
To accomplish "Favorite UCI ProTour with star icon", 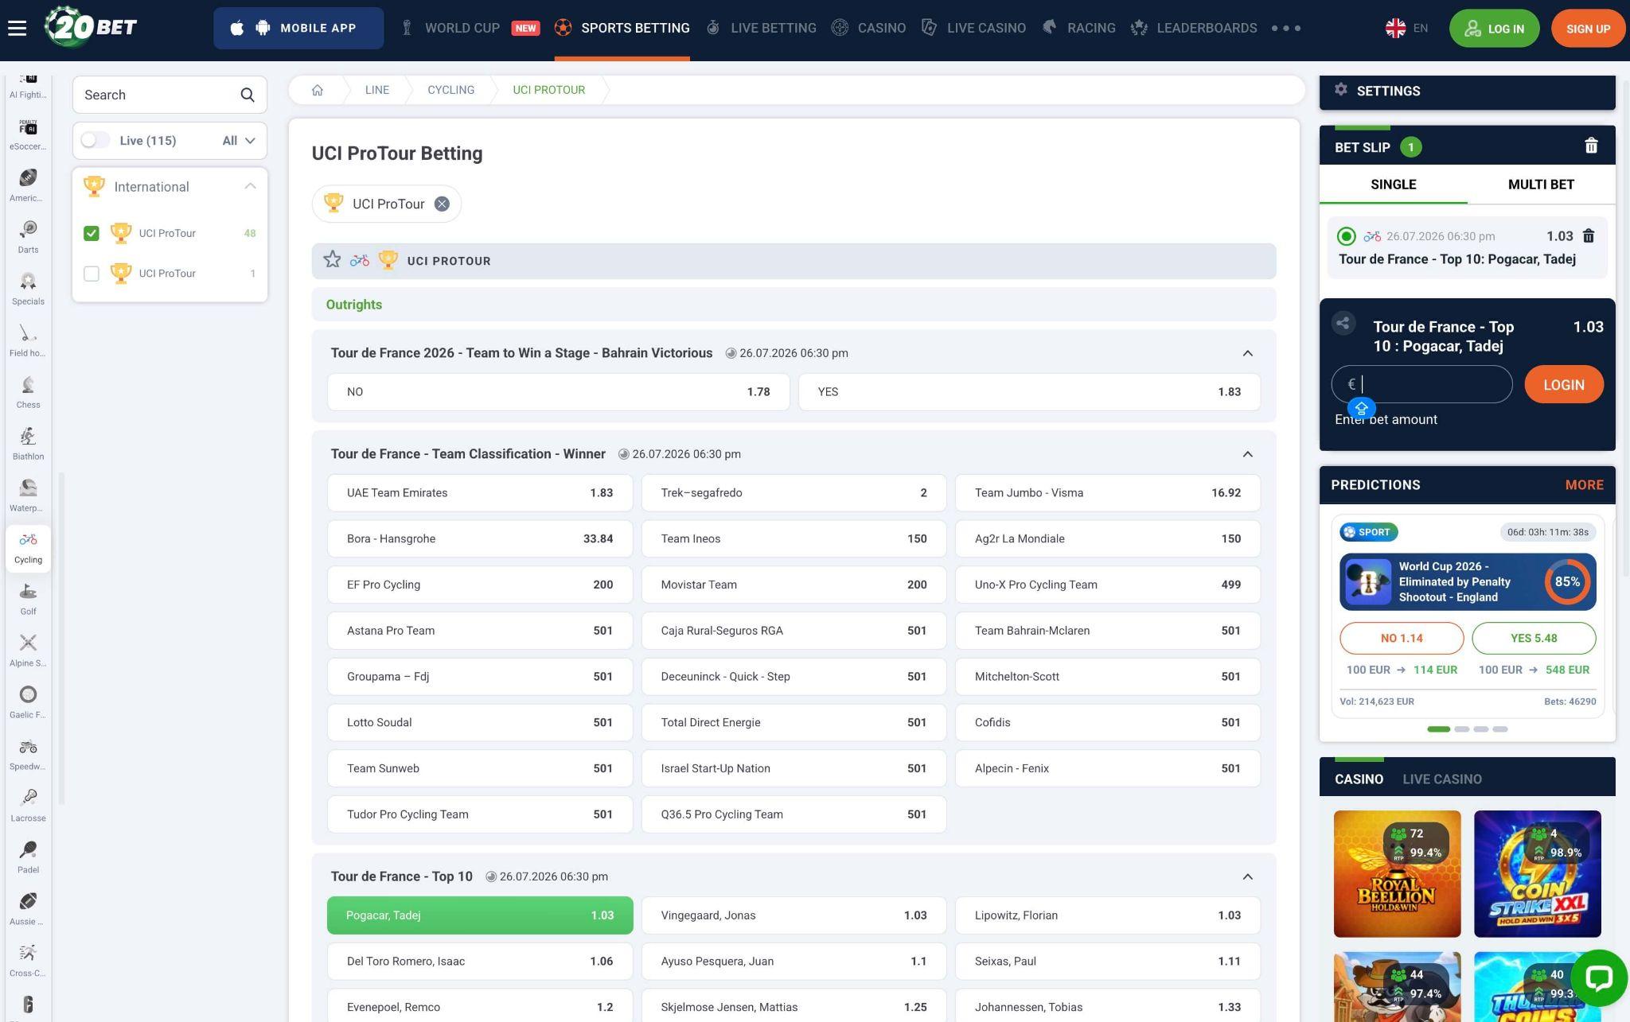I will coord(332,260).
